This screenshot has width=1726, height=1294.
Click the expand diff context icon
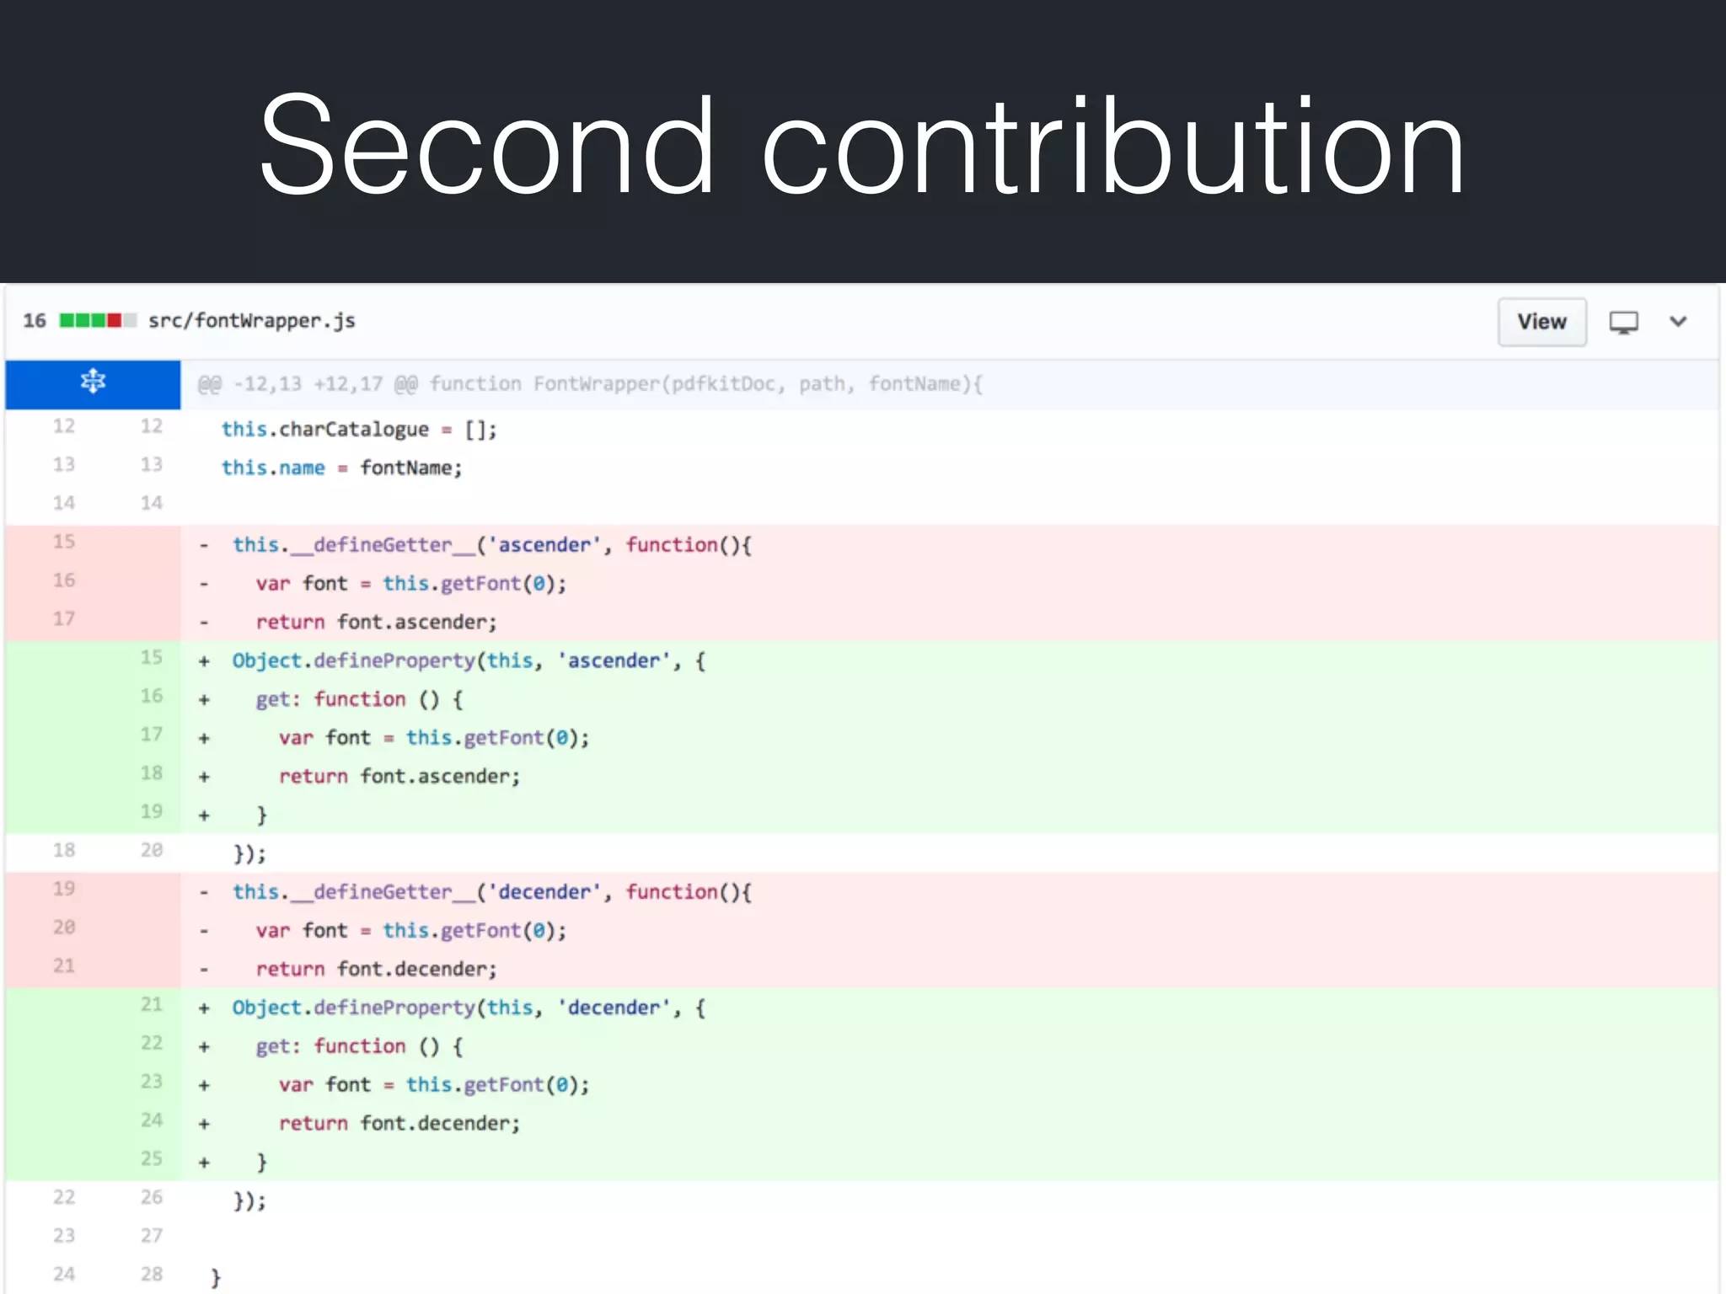pyautogui.click(x=93, y=383)
